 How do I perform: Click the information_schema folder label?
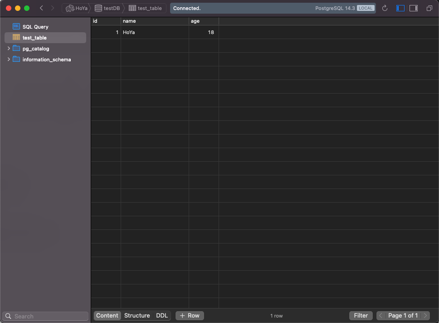click(47, 60)
